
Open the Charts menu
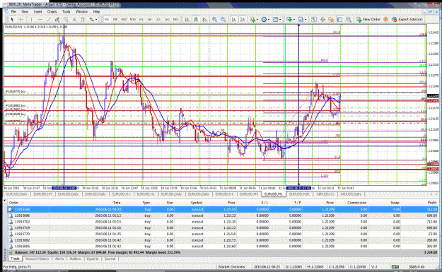[x=52, y=11]
